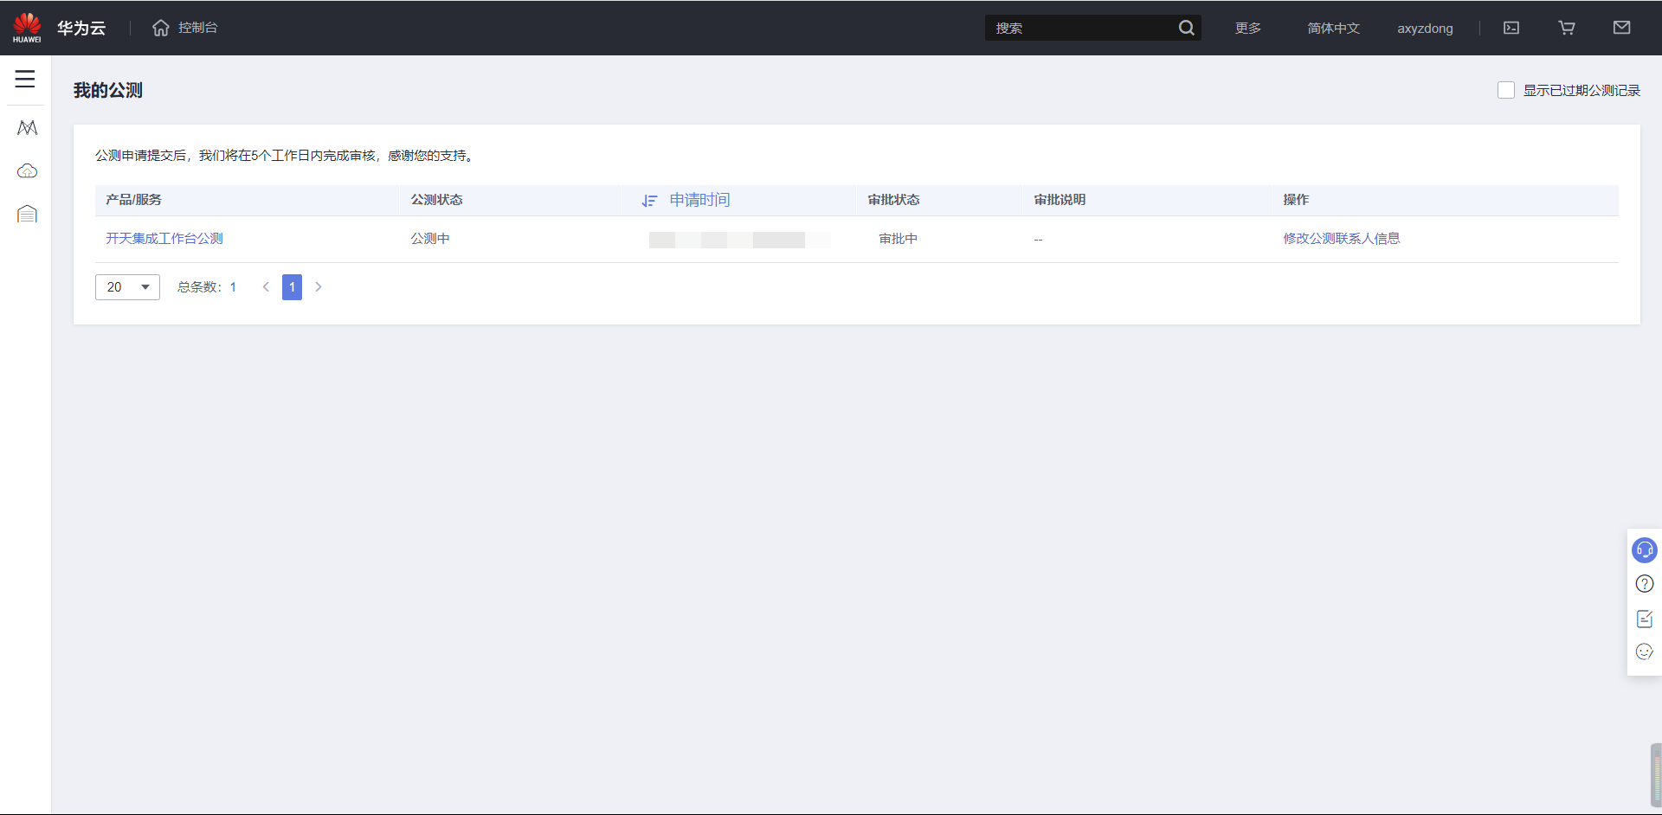
Task: Click the 审批状态 column header
Action: tap(893, 200)
